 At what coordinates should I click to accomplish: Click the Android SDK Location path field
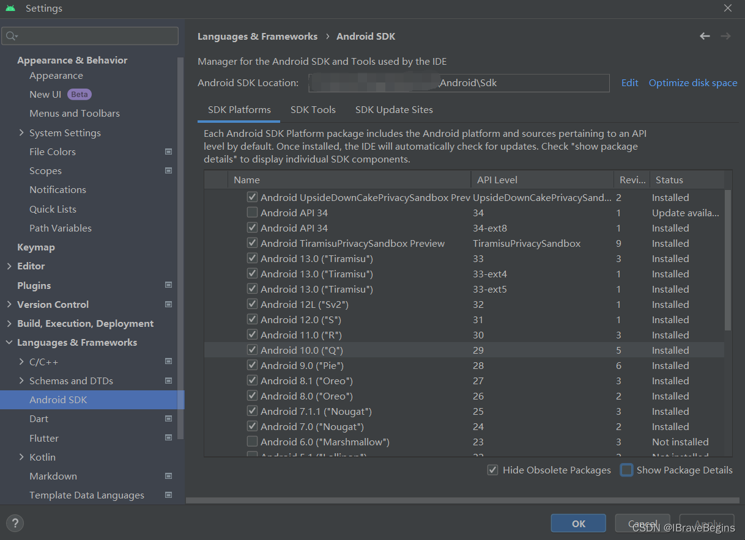(x=459, y=83)
